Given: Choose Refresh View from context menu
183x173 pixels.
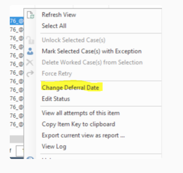Looking at the screenshot, I should 59,15.
